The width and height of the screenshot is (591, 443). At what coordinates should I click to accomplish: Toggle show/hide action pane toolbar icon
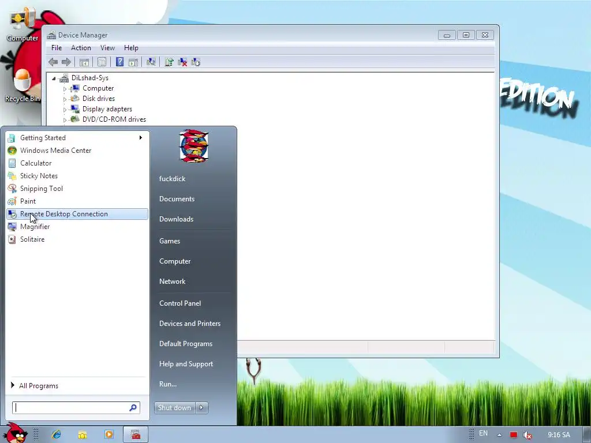point(133,62)
